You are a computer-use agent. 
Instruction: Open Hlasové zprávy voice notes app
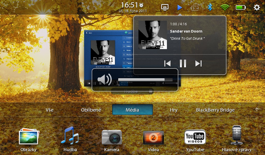237,135
